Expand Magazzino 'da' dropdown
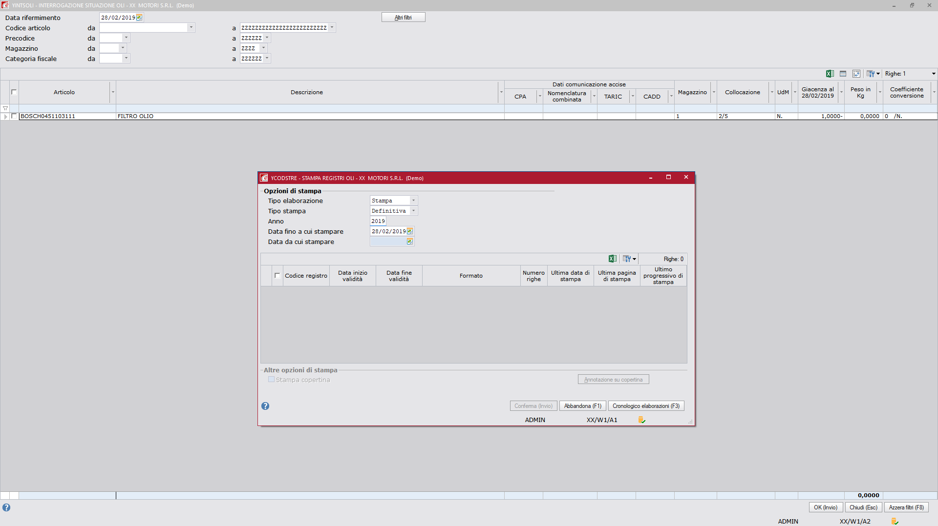Viewport: 938px width, 526px height. click(123, 48)
